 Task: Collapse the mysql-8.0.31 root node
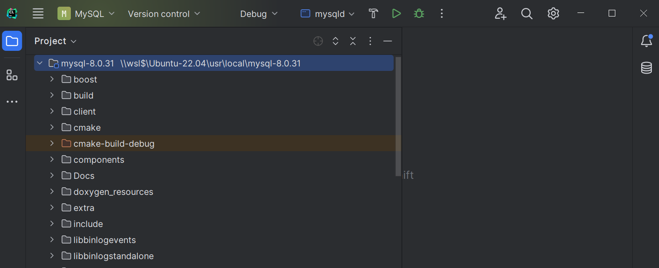tap(40, 63)
